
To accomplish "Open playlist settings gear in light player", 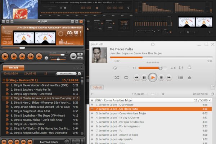I will [213, 94].
